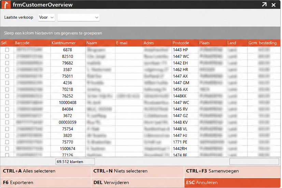Click F6 Exporteren button
Screen dimensions: 282x188
point(46,183)
